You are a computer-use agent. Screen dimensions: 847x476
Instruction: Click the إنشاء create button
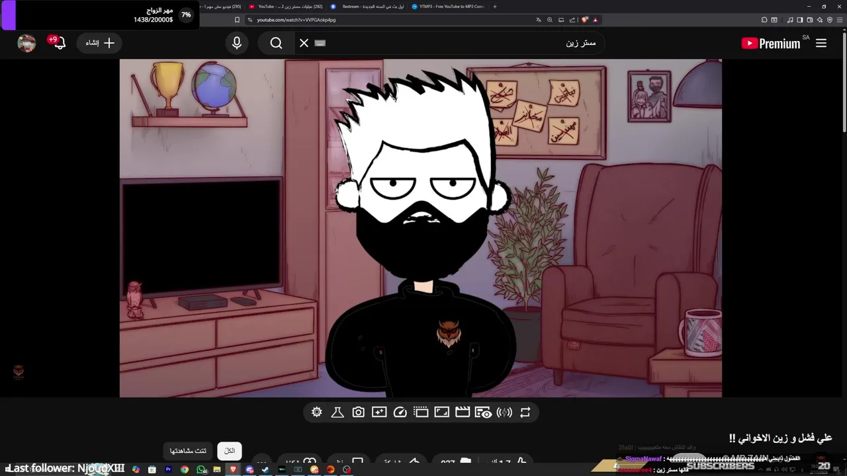[x=99, y=43]
